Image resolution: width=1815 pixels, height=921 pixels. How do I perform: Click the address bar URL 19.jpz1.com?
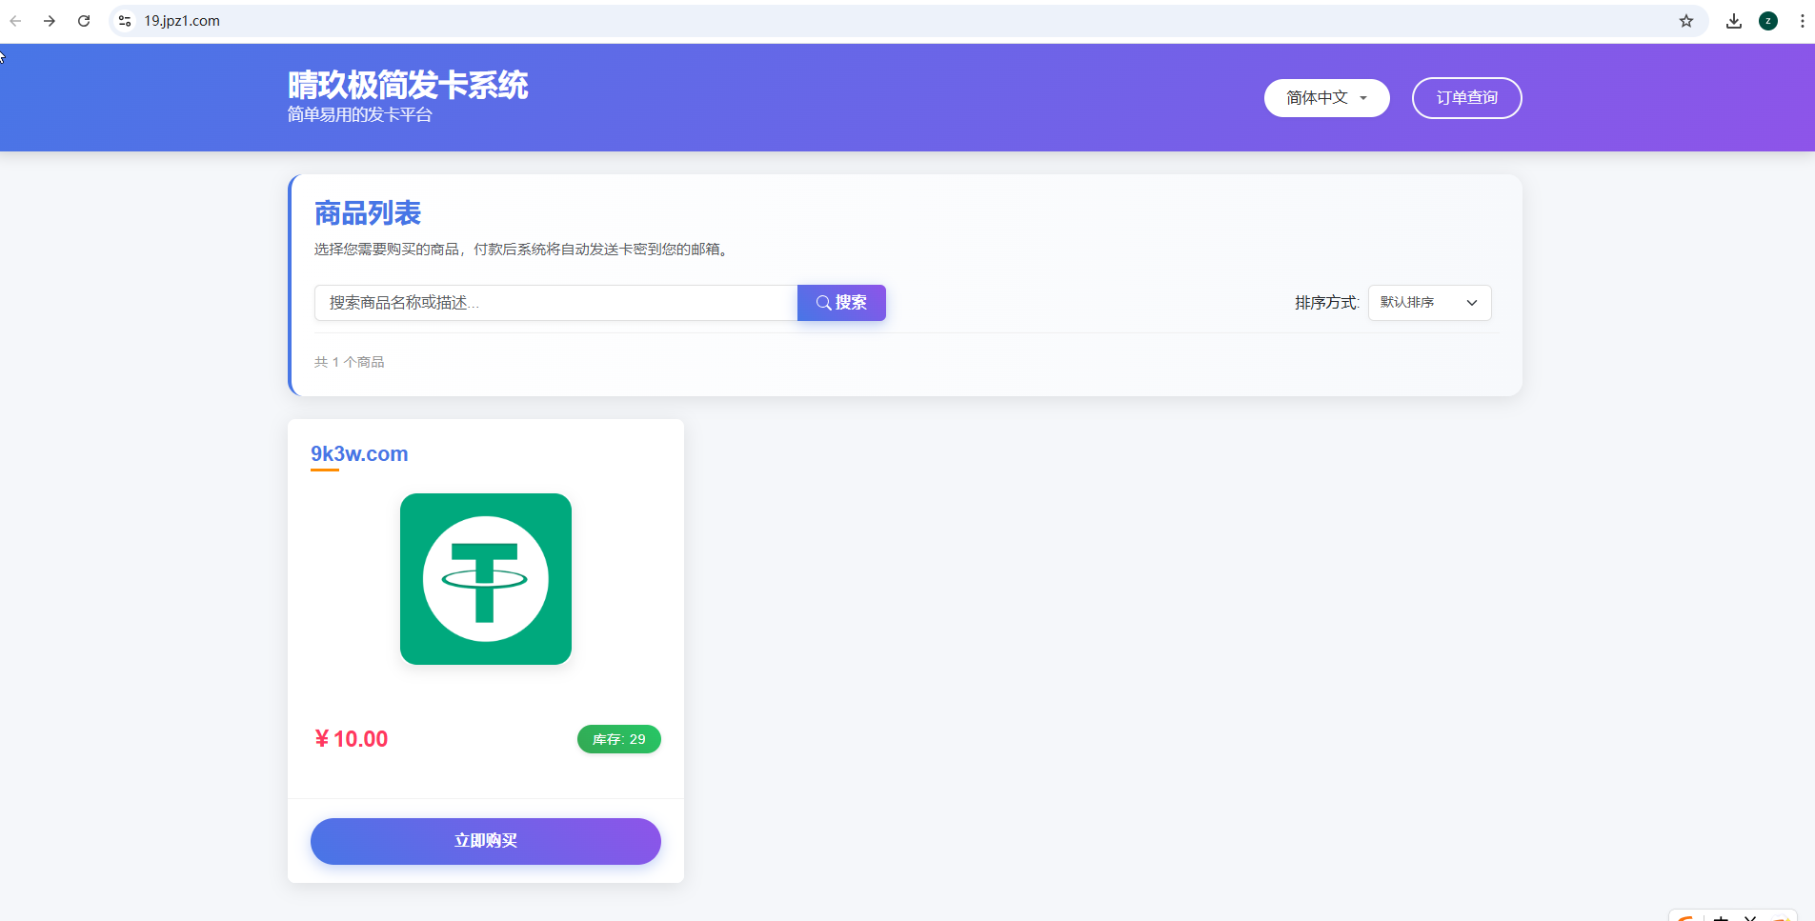[182, 21]
